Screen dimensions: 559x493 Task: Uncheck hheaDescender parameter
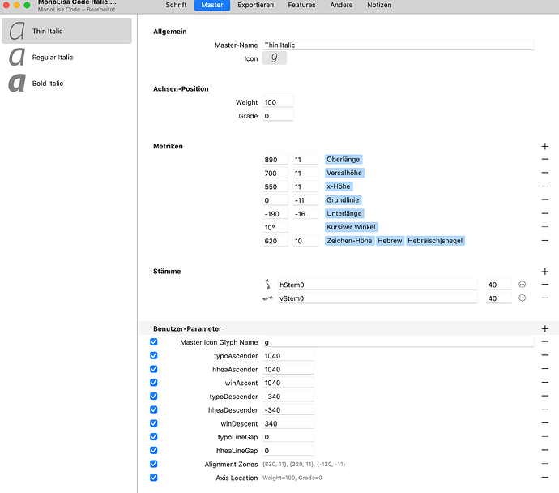click(154, 409)
